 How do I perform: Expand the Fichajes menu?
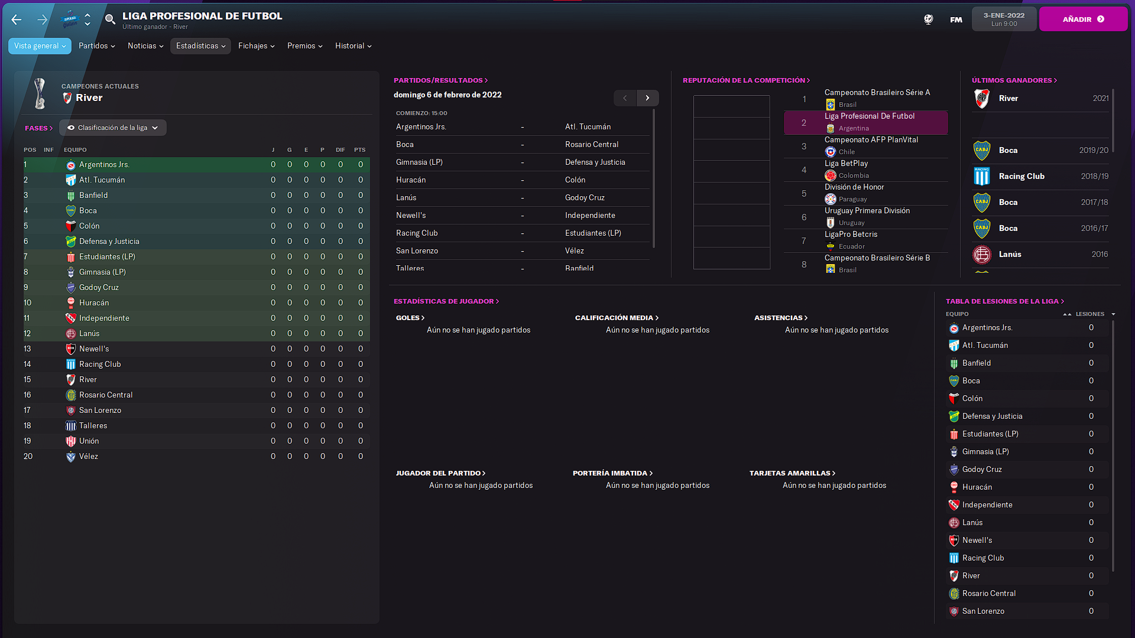tap(256, 46)
